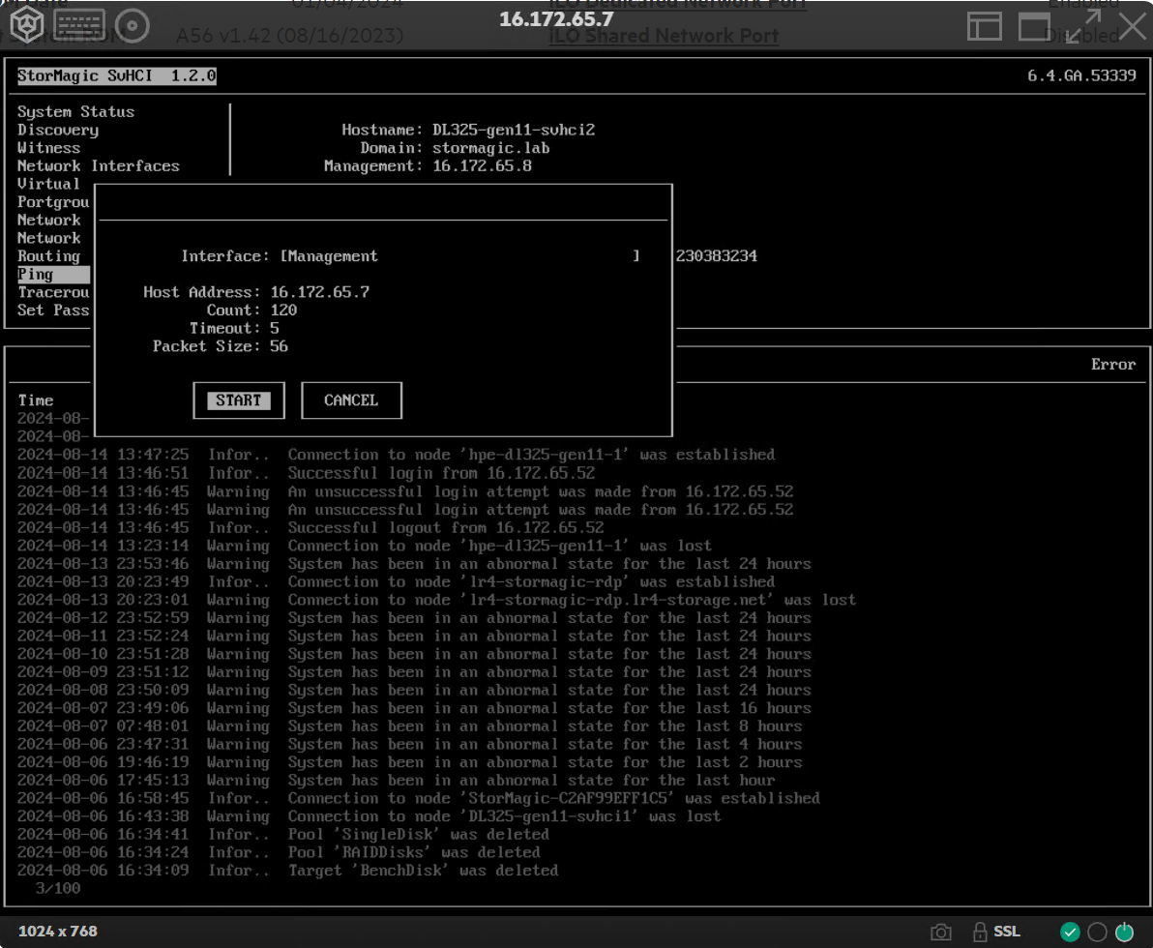Click the 1024 x 768 resolution indicator
The width and height of the screenshot is (1153, 948).
click(58, 932)
